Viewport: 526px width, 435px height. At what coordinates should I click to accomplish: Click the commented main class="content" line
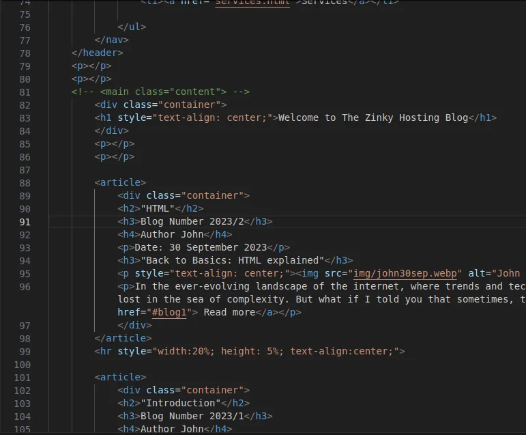(x=160, y=92)
